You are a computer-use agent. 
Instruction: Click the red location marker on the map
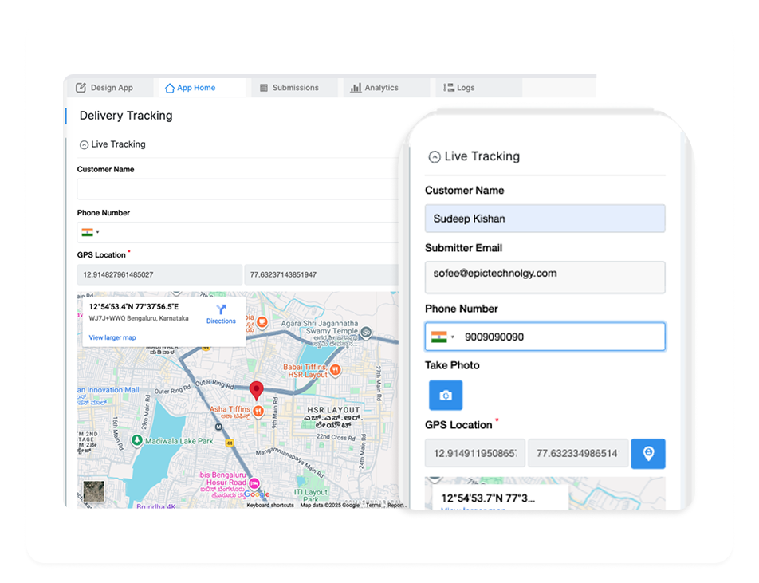coord(257,389)
